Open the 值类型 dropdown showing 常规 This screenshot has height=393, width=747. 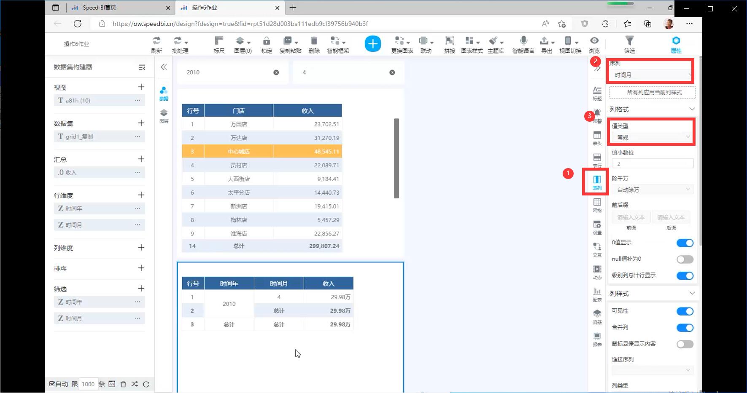(653, 137)
